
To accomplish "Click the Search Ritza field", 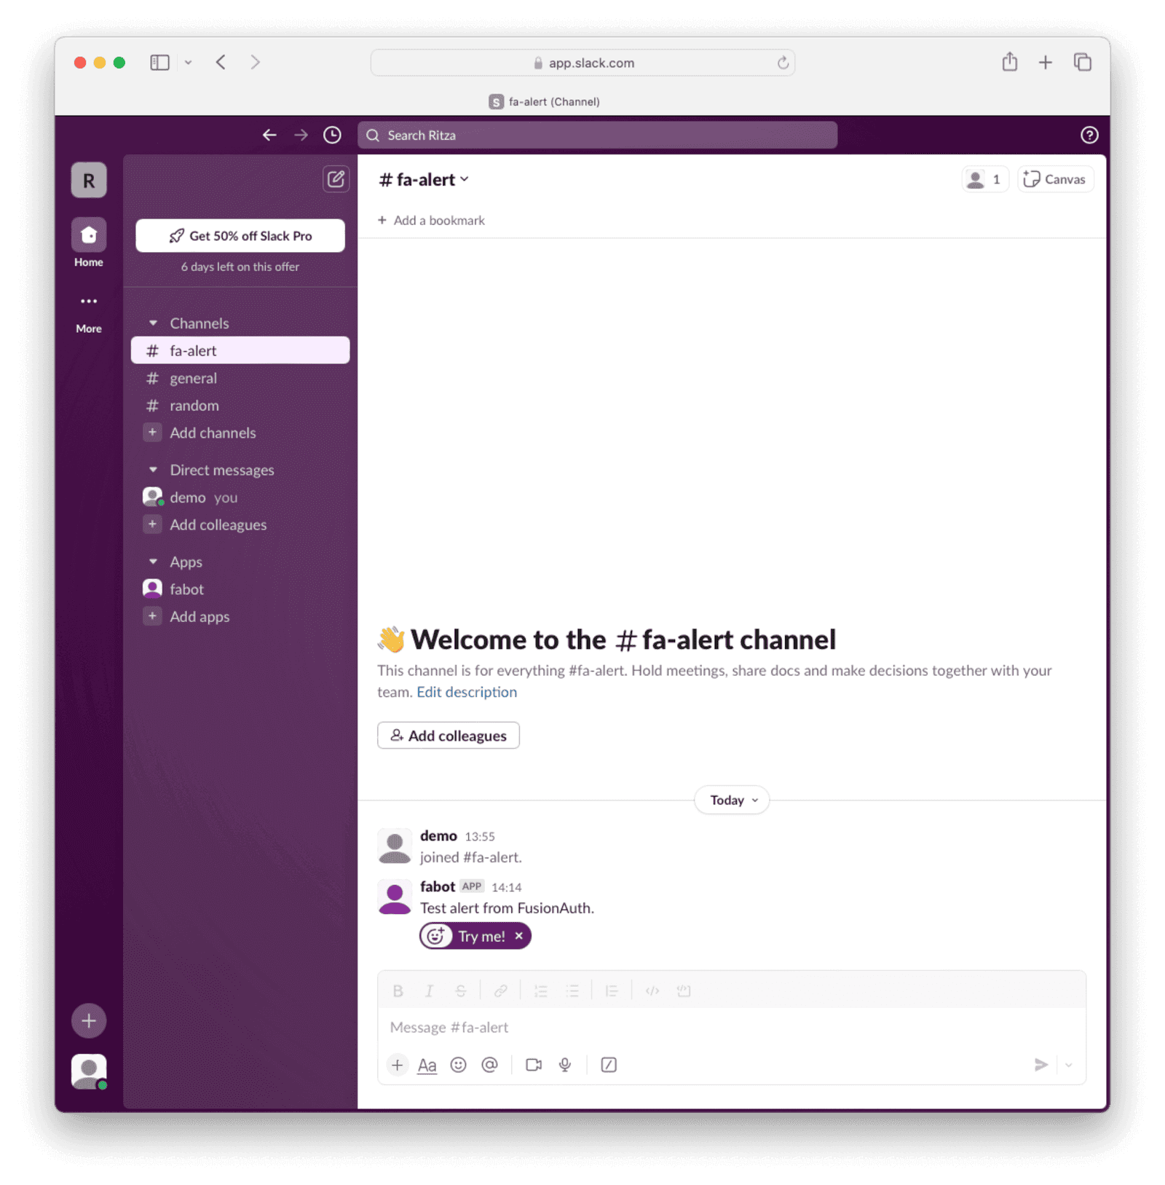I will pos(597,135).
